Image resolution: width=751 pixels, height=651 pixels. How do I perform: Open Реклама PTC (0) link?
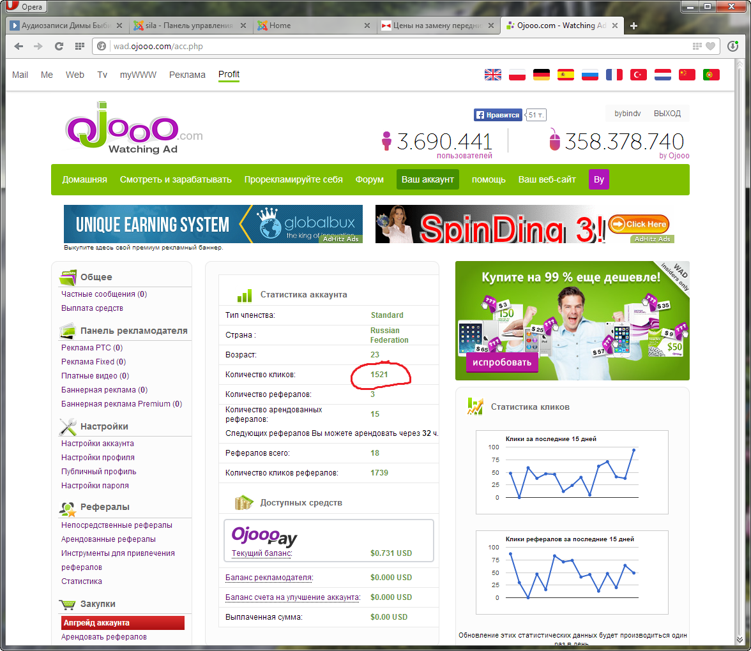coord(92,347)
